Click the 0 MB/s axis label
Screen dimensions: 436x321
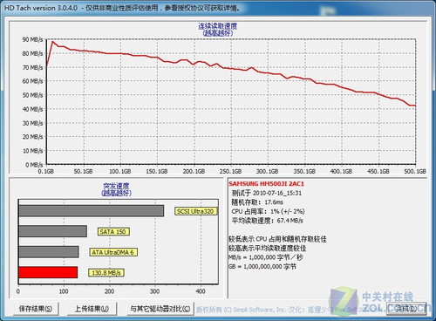pos(34,165)
